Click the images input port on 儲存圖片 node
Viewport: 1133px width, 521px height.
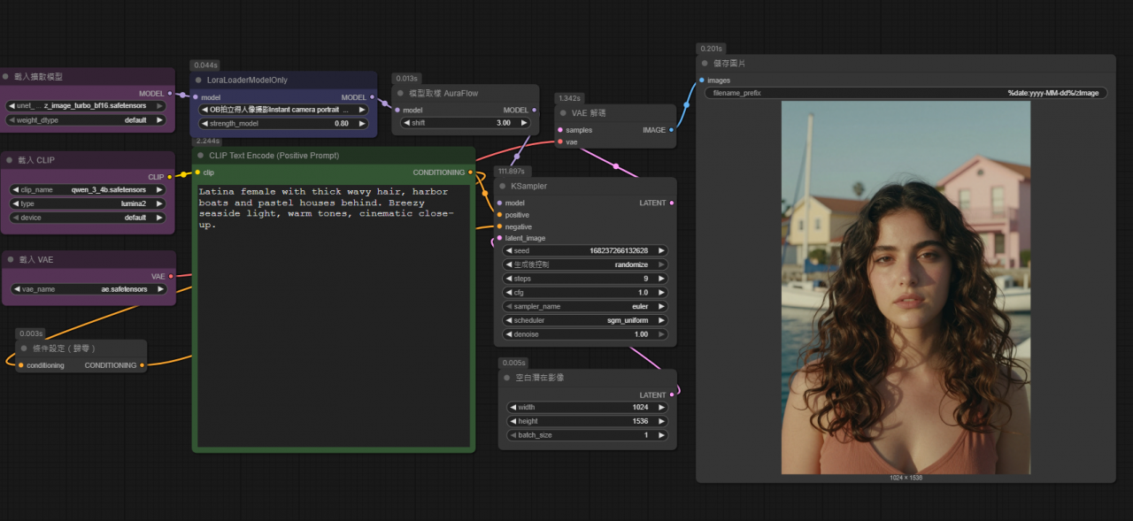click(702, 80)
